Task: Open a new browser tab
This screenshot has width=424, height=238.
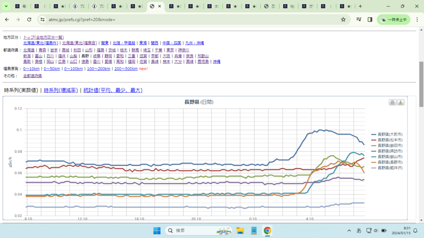Action: click(x=360, y=6)
